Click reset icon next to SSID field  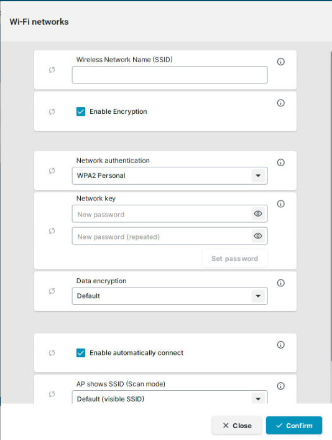tap(52, 70)
